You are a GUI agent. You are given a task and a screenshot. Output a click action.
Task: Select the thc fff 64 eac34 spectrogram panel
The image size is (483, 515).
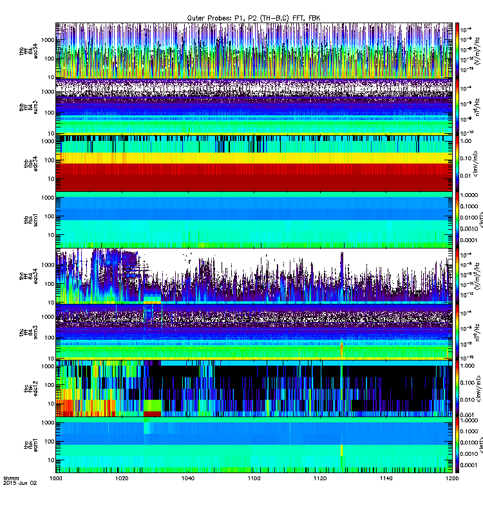click(254, 276)
